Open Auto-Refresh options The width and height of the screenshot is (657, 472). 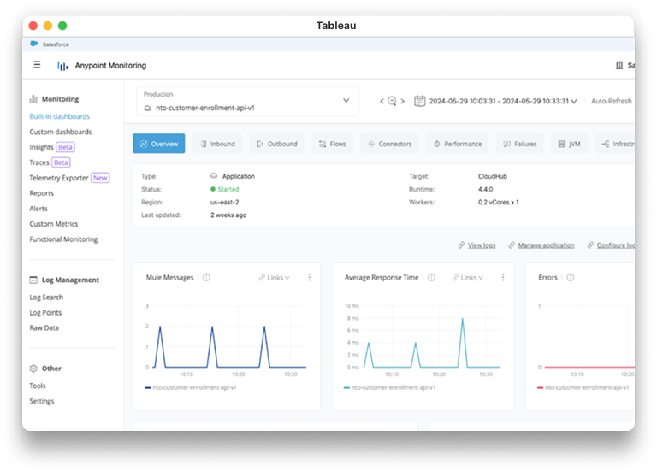(612, 102)
